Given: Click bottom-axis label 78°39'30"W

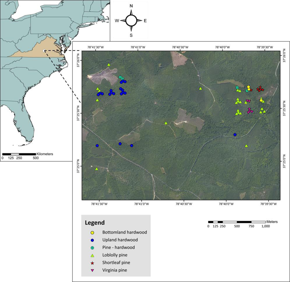Looking at the screenshot, I should point(268,204).
